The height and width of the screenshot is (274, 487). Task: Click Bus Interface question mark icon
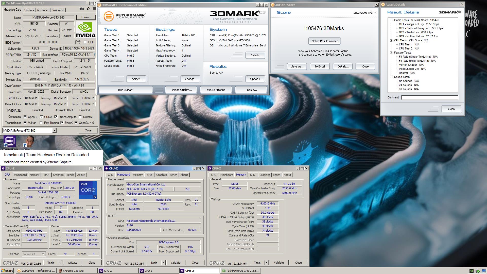coord(94,55)
